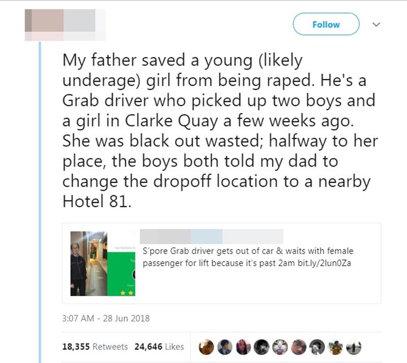Click the Follow button
The width and height of the screenshot is (407, 363).
coord(326,24)
